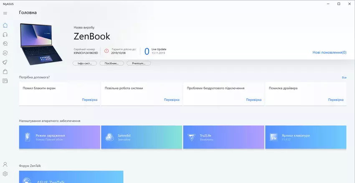Image resolution: width=355 pixels, height=183 pixels.
Task: Open system diagnosis sidebar icon
Action: click(x=5, y=43)
